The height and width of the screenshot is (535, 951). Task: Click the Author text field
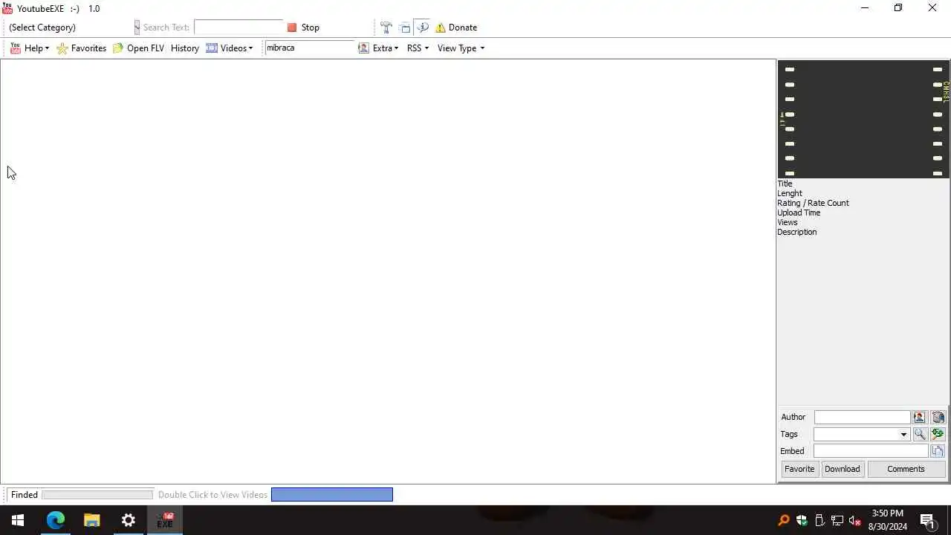862,418
